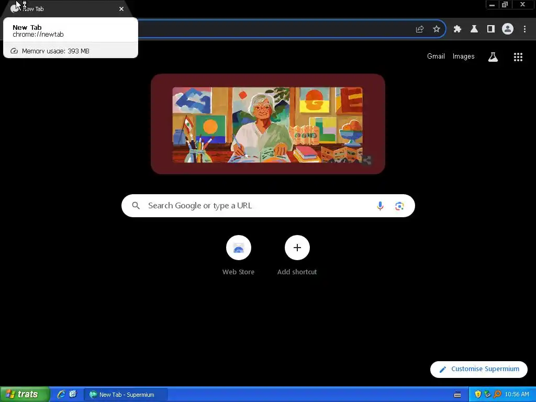Click the 10:56 AM clock
Viewport: 536px width, 402px height.
(x=517, y=394)
